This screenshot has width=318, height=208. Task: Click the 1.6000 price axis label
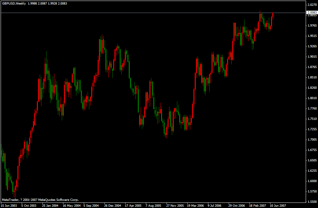(x=312, y=181)
